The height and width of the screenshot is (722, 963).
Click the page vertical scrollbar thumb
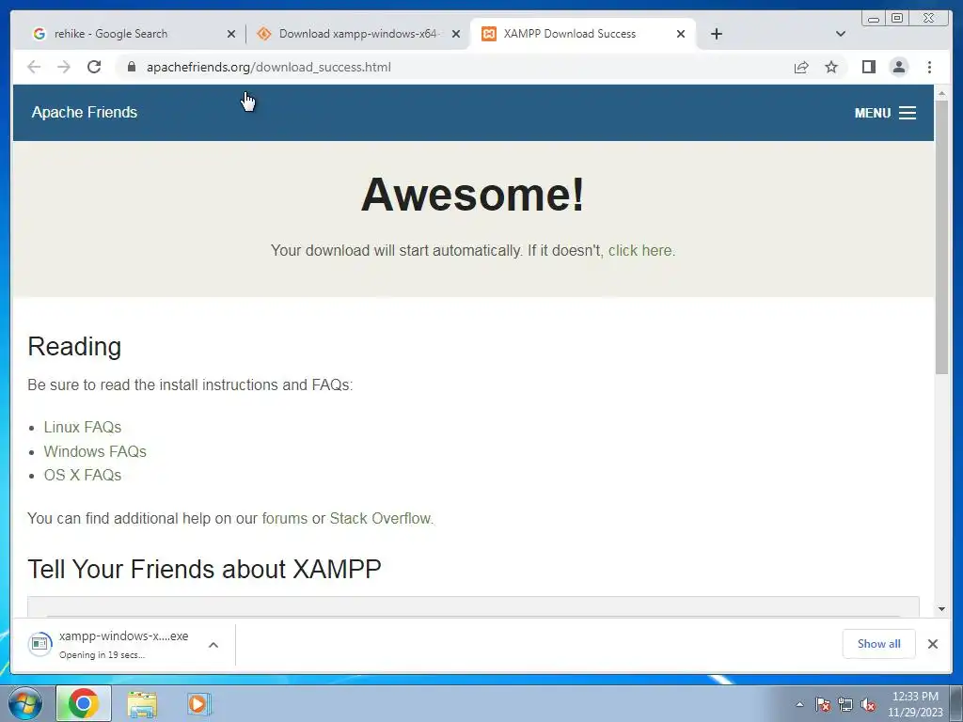click(941, 237)
